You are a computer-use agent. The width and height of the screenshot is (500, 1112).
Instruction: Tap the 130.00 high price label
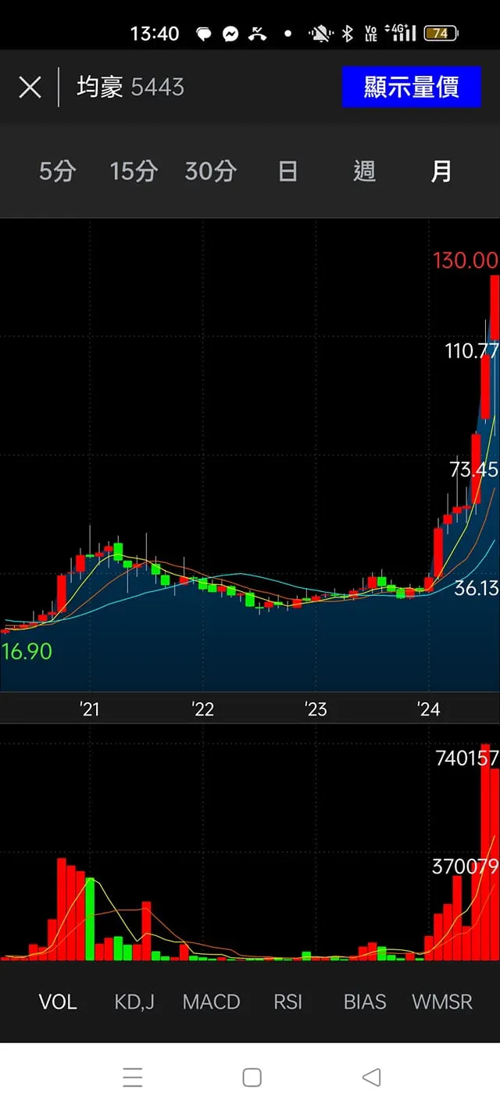click(x=466, y=260)
